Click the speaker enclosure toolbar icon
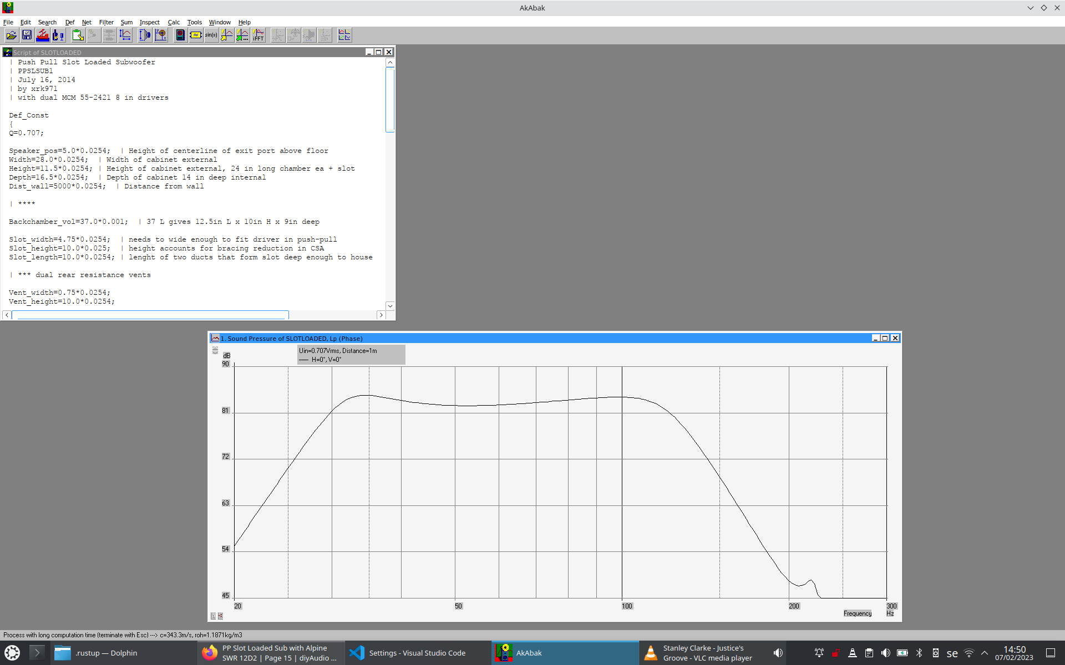 point(180,35)
